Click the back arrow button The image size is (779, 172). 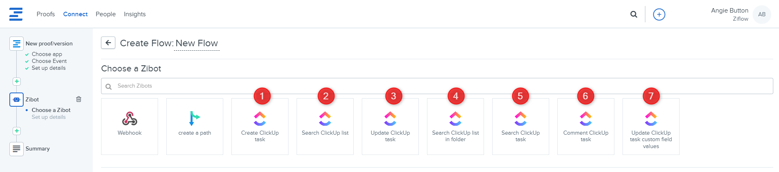tap(108, 43)
